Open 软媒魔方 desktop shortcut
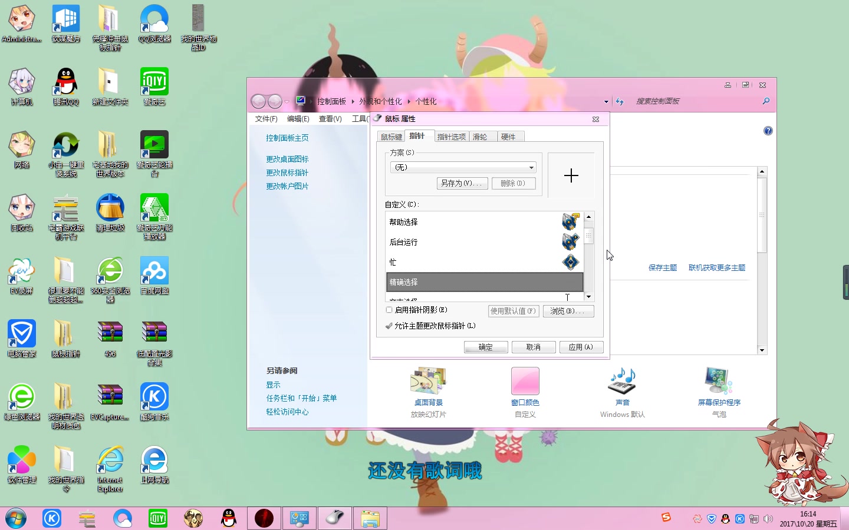 (65, 24)
